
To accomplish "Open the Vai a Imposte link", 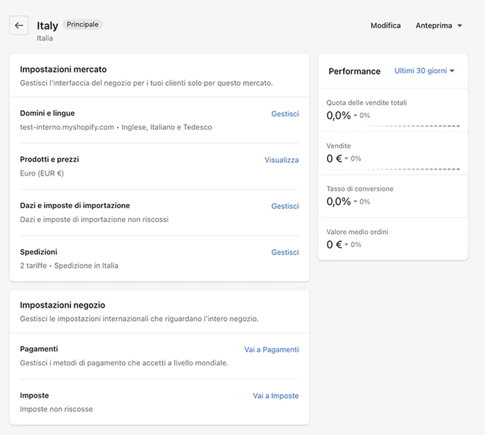I will pyautogui.click(x=276, y=396).
